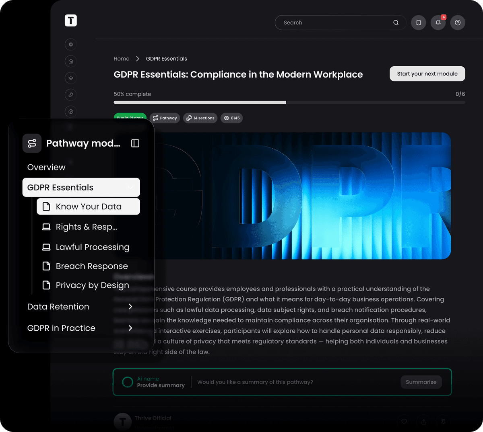Click the 50% complete label

click(x=132, y=94)
